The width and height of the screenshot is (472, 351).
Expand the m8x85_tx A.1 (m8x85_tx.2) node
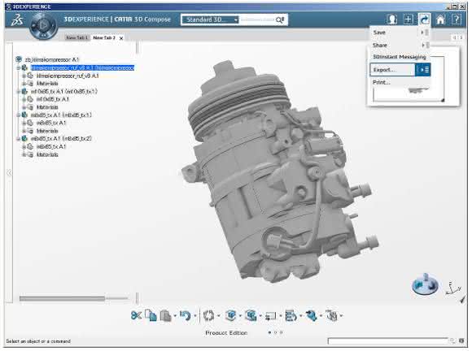coord(19,139)
